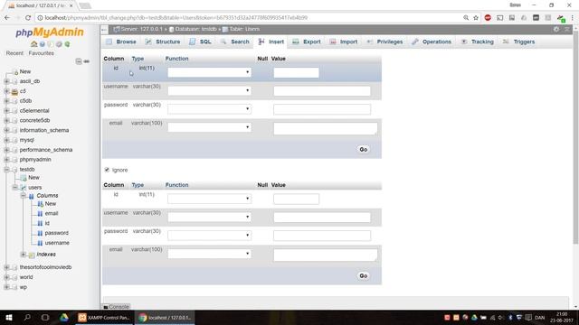Open Task View in the taskbar

point(45,317)
